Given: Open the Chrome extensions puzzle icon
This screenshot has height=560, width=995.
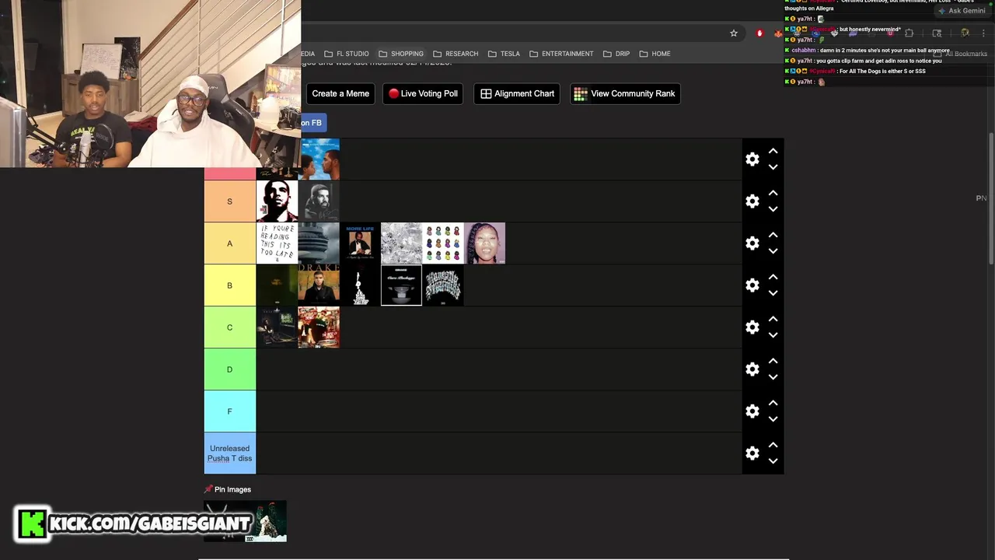Looking at the screenshot, I should 909,33.
